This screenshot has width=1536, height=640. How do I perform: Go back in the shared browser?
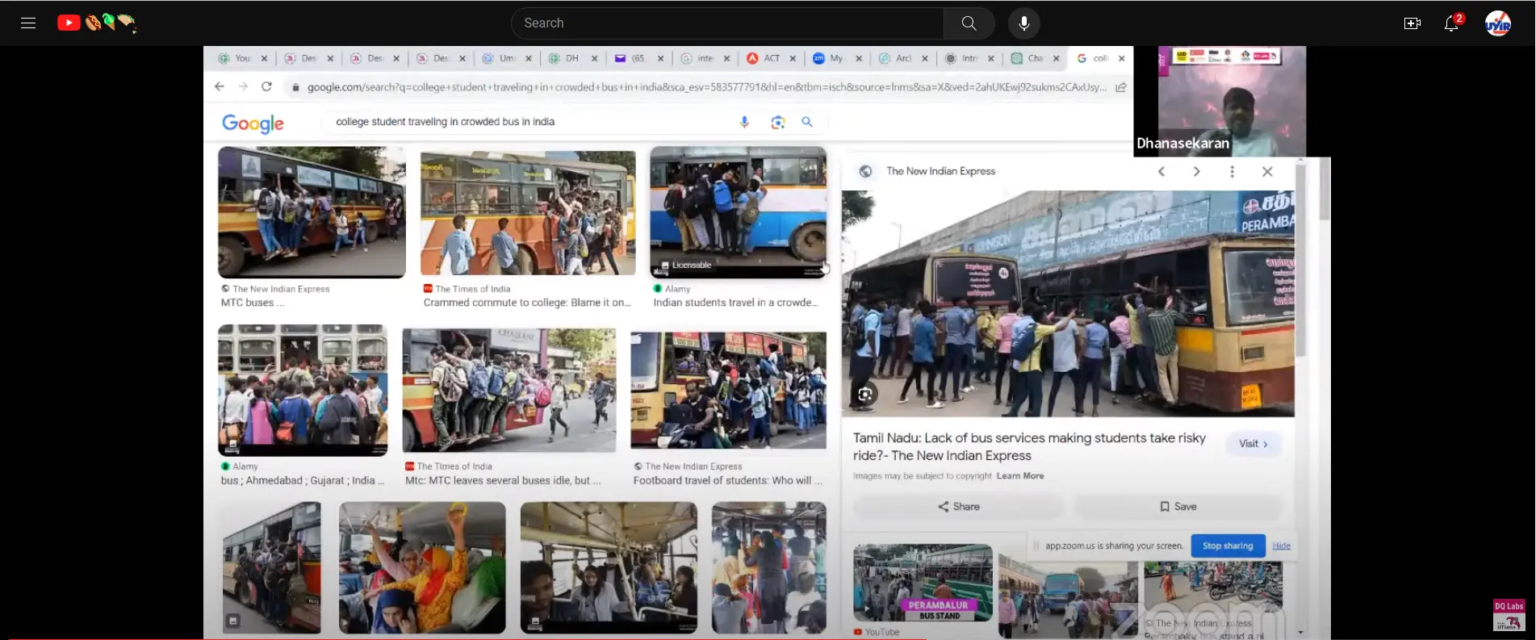(220, 86)
